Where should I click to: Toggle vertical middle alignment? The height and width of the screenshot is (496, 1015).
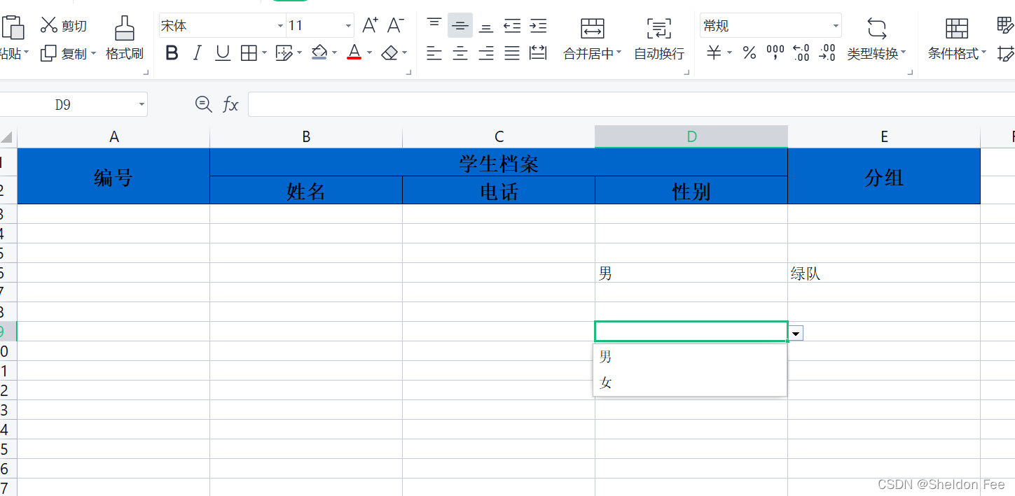tap(460, 26)
